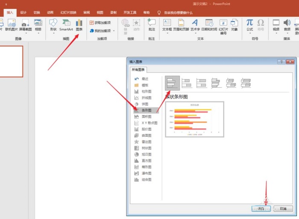
Task: Click the 艺术字 (WordArt) icon
Action: (x=195, y=25)
